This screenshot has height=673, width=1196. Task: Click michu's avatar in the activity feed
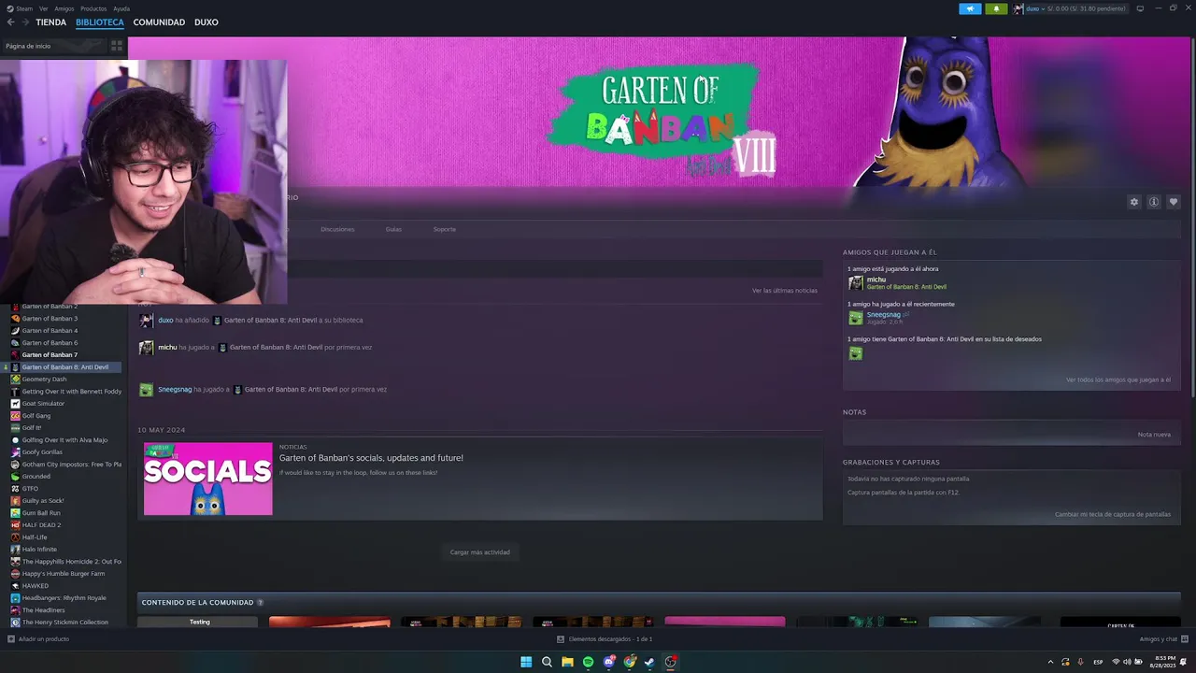point(146,348)
